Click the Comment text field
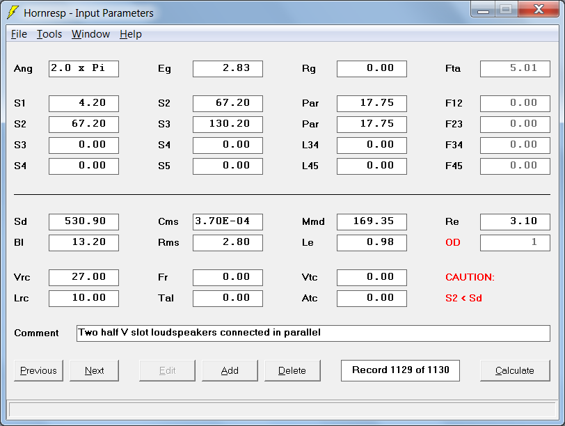565x426 pixels. [x=313, y=333]
